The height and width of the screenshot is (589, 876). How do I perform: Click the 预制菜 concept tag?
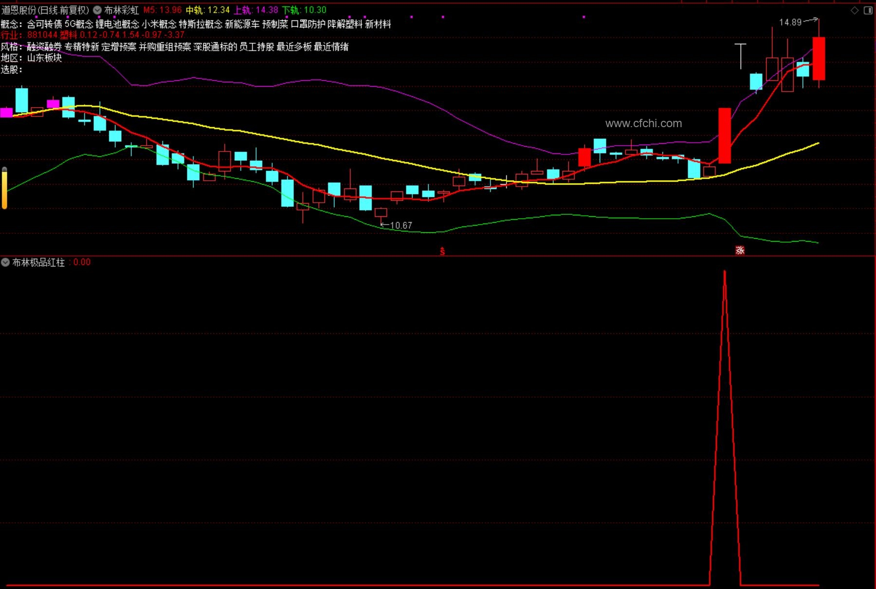click(275, 24)
